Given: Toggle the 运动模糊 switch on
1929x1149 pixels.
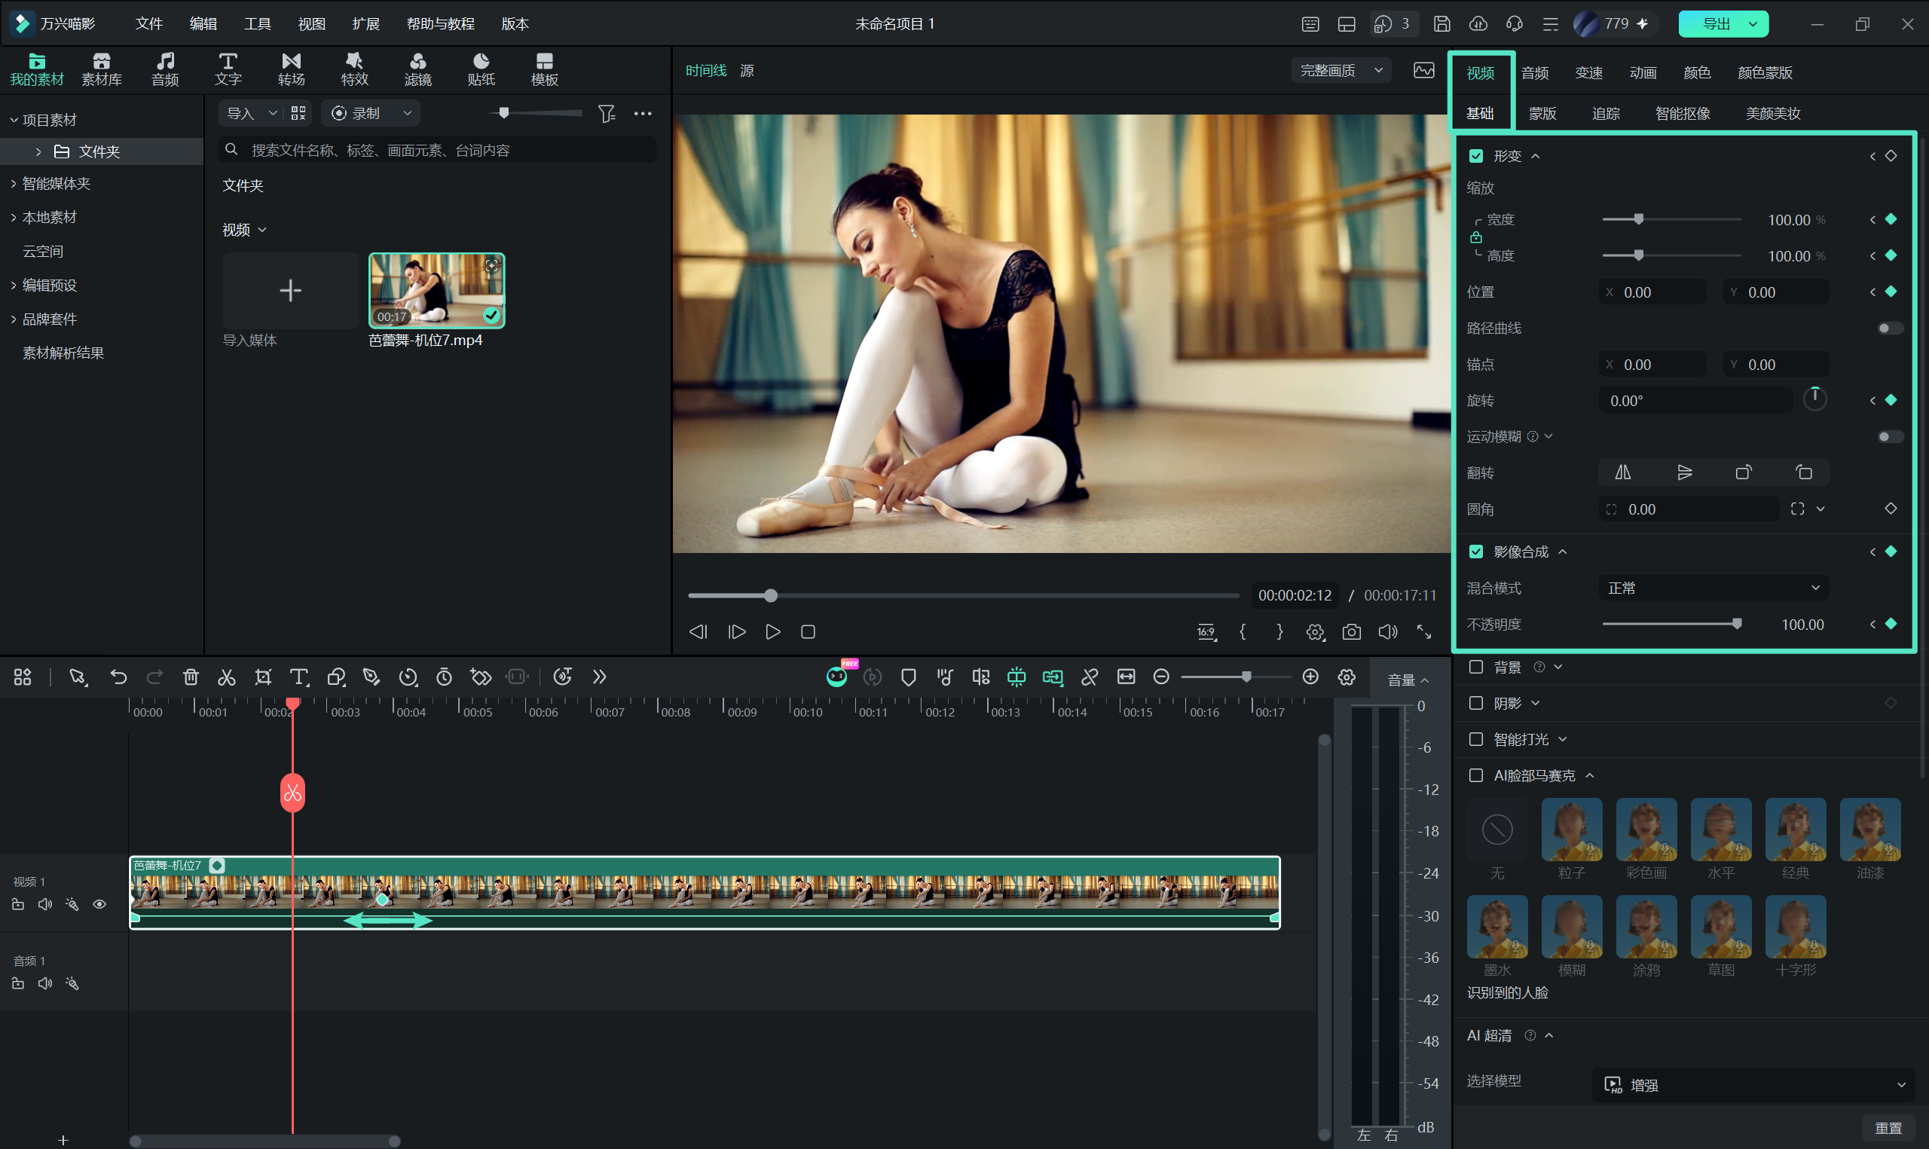Looking at the screenshot, I should tap(1891, 437).
